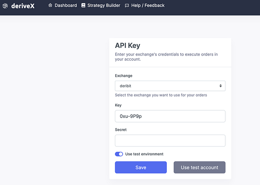260x185 pixels.
Task: Click the up-down arrows on the Exchange dropdown
Action: 221,86
